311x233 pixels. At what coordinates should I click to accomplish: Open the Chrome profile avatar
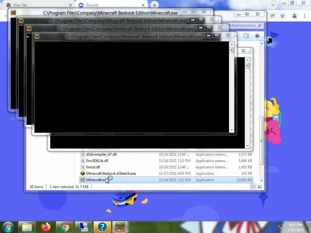pos(295,16)
